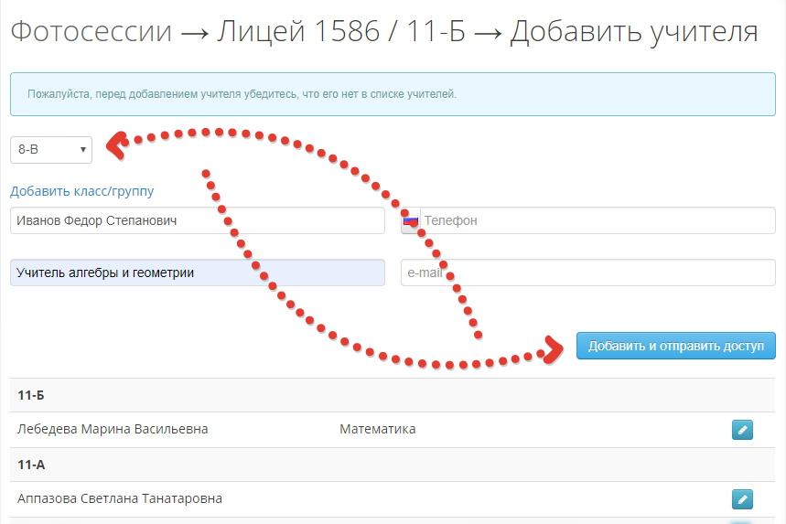Click 'Фотосессии' in the breadcrumb heading
This screenshot has height=524, width=786.
[x=92, y=31]
